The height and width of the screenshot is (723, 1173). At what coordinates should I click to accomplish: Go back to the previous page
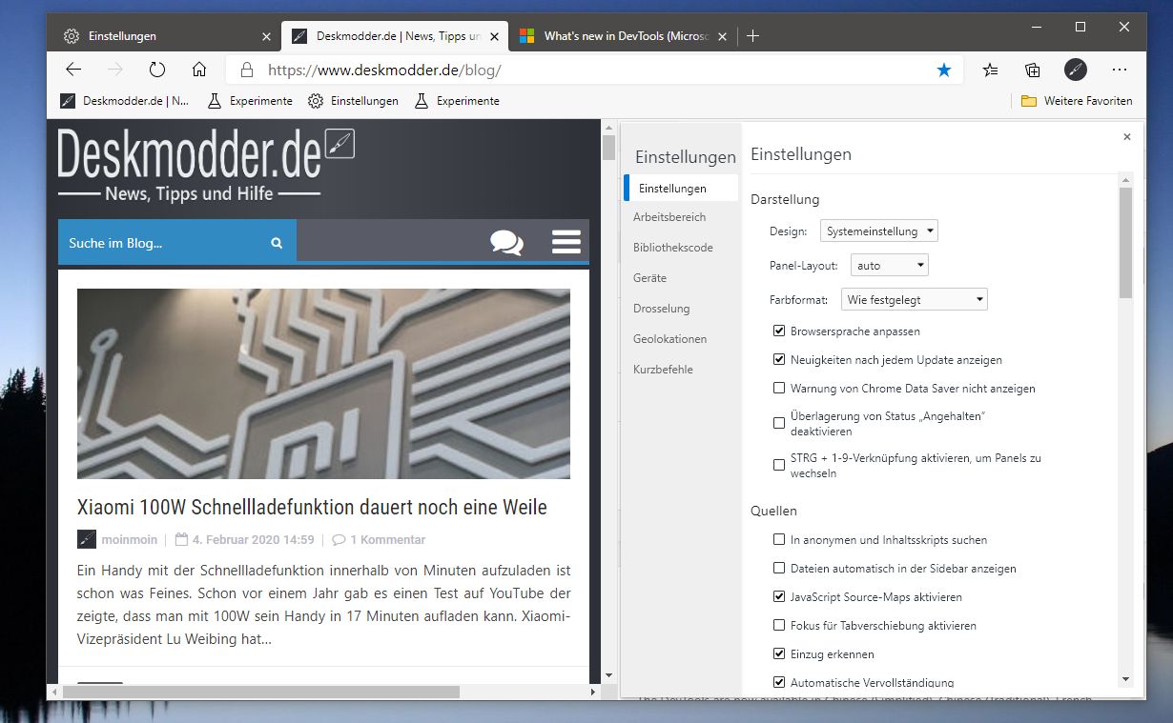[73, 70]
